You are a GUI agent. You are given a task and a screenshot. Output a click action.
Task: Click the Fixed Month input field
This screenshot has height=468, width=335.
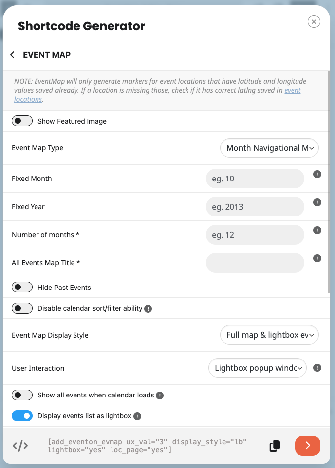[x=255, y=179]
